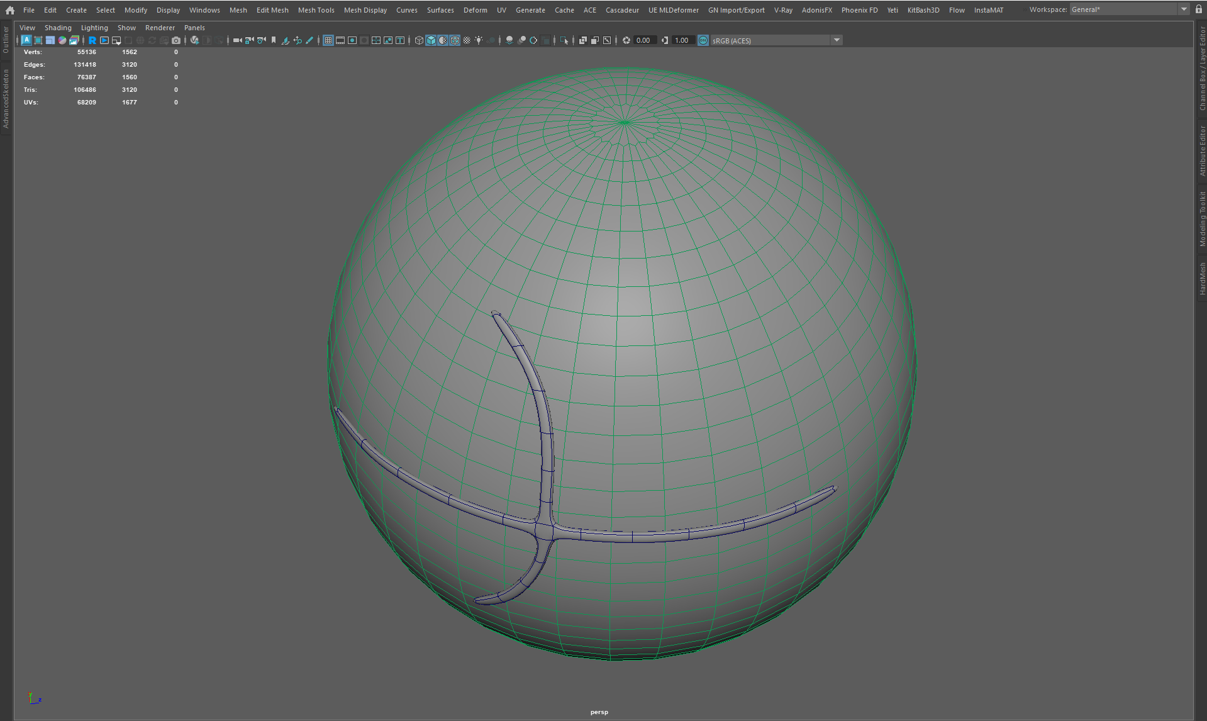This screenshot has height=721, width=1207.
Task: Enable the use all lights bulb icon
Action: (479, 40)
